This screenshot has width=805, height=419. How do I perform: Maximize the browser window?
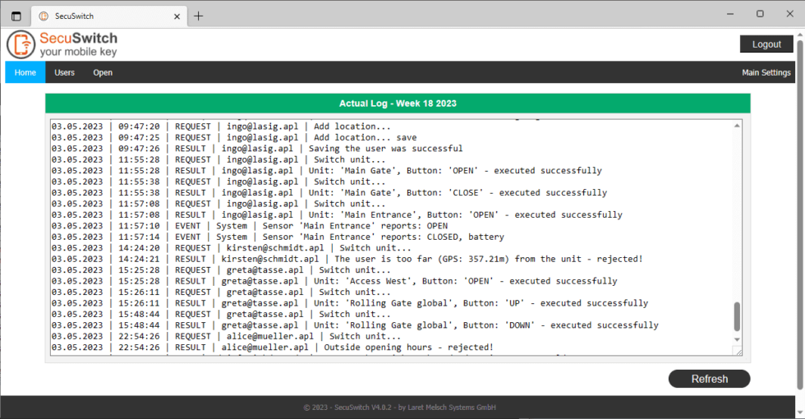(760, 13)
